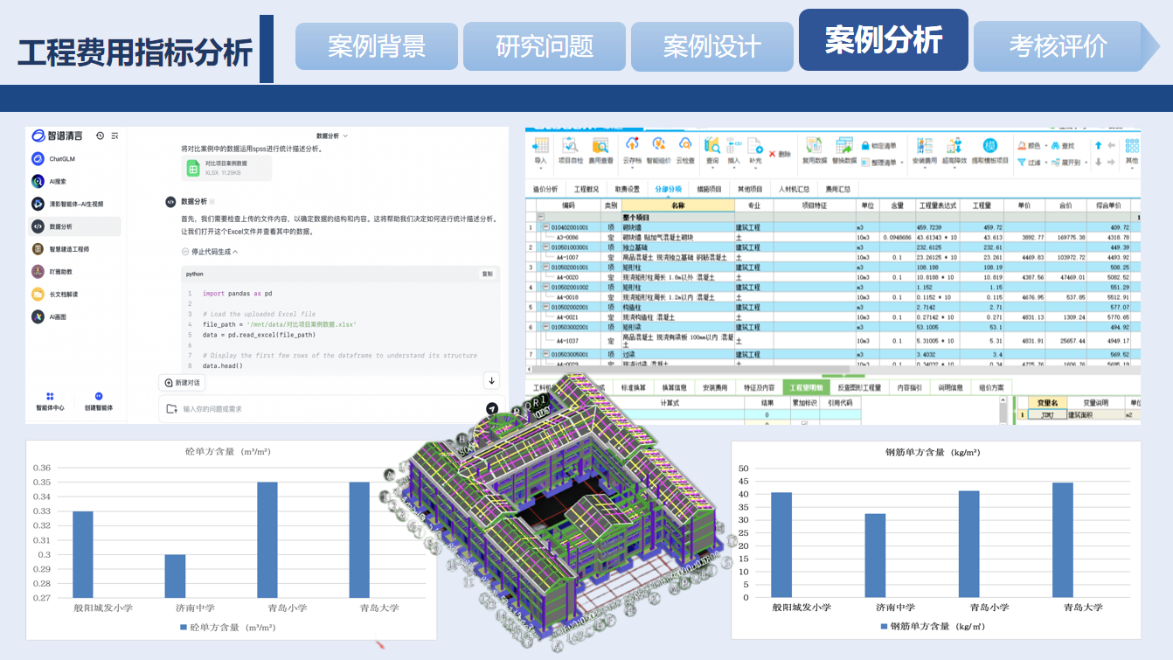This screenshot has width=1173, height=660.
Task: Click the chat message input field
Action: (332, 408)
